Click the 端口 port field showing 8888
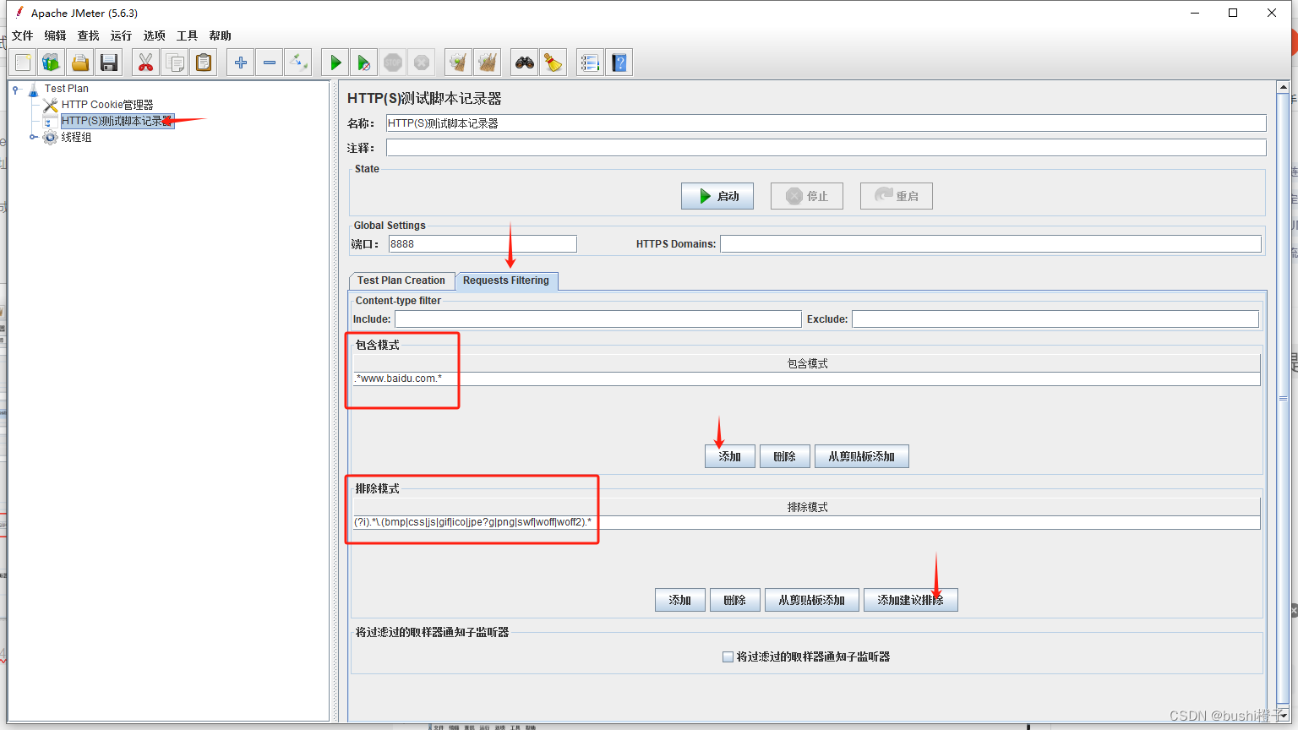This screenshot has height=730, width=1298. click(483, 244)
